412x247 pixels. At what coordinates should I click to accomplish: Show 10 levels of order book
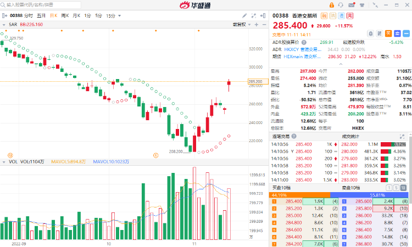click(x=403, y=188)
